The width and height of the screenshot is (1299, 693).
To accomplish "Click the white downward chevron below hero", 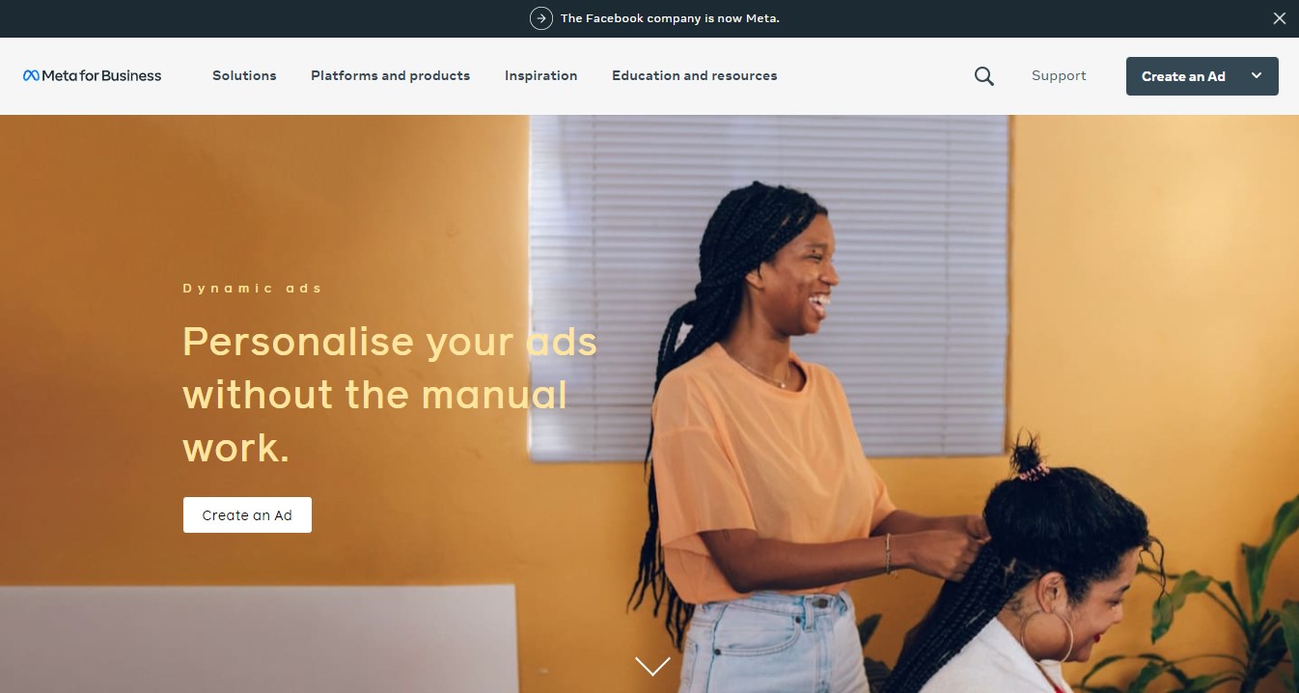I will click(x=652, y=666).
